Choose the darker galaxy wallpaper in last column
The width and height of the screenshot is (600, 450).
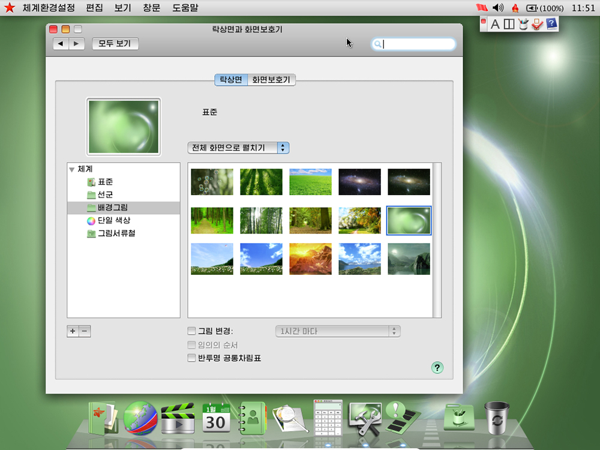[x=409, y=182]
